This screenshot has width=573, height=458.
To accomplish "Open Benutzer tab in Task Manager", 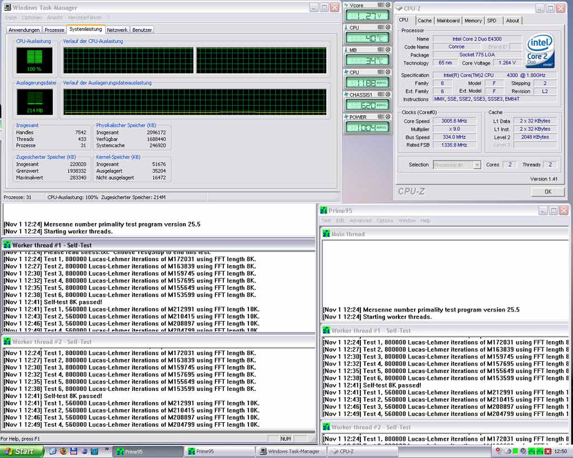I will (x=142, y=30).
